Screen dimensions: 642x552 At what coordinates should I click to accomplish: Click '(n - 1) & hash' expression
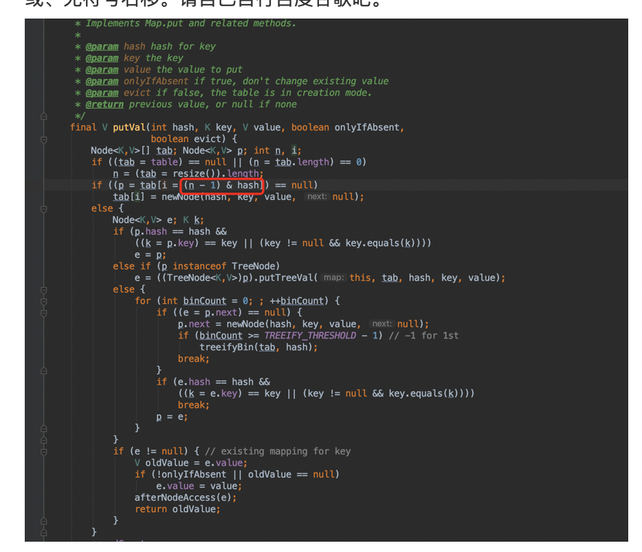click(221, 185)
